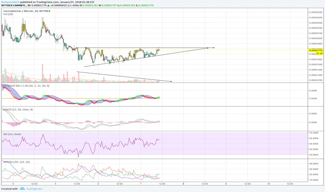The width and height of the screenshot is (325, 192).
Task: Click the day 9 label on time axis
Action: [x=226, y=184]
